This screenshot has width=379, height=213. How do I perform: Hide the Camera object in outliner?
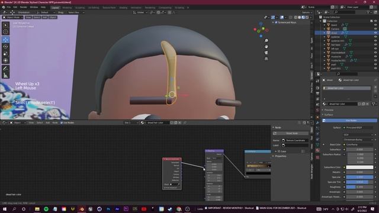click(x=375, y=29)
